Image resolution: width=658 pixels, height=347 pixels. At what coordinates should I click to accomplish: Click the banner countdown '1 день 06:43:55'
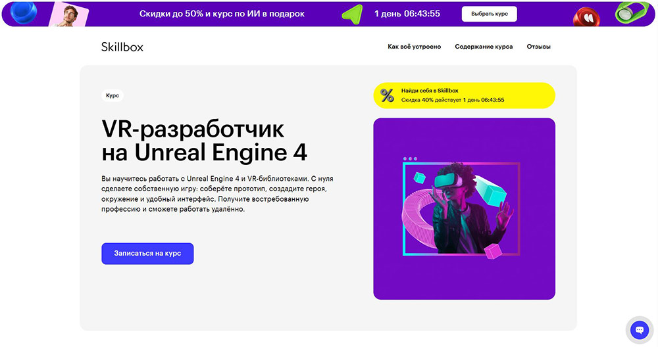407,14
